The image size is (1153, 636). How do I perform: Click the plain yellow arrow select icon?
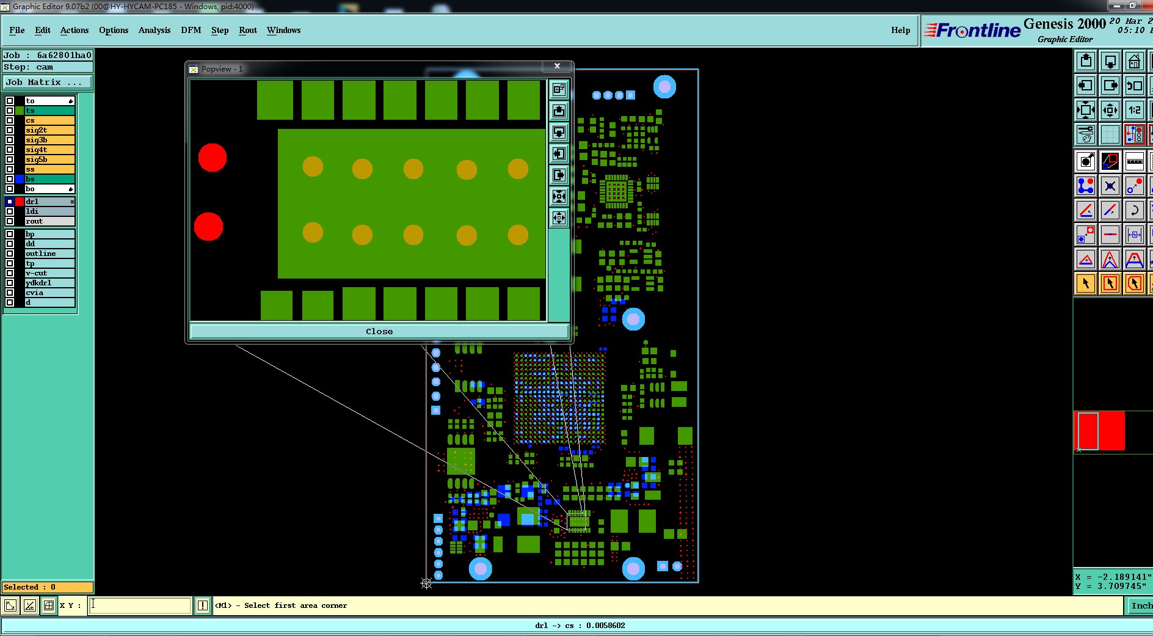pyautogui.click(x=1086, y=283)
